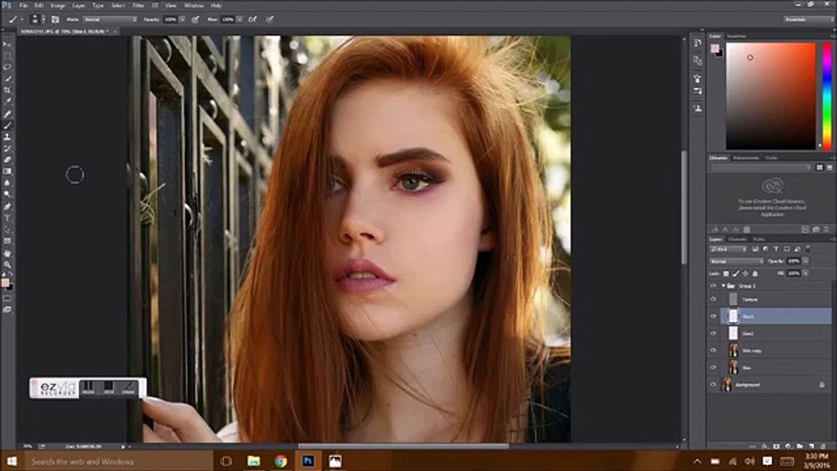Select the Lasso tool
Image resolution: width=837 pixels, height=471 pixels.
8,67
